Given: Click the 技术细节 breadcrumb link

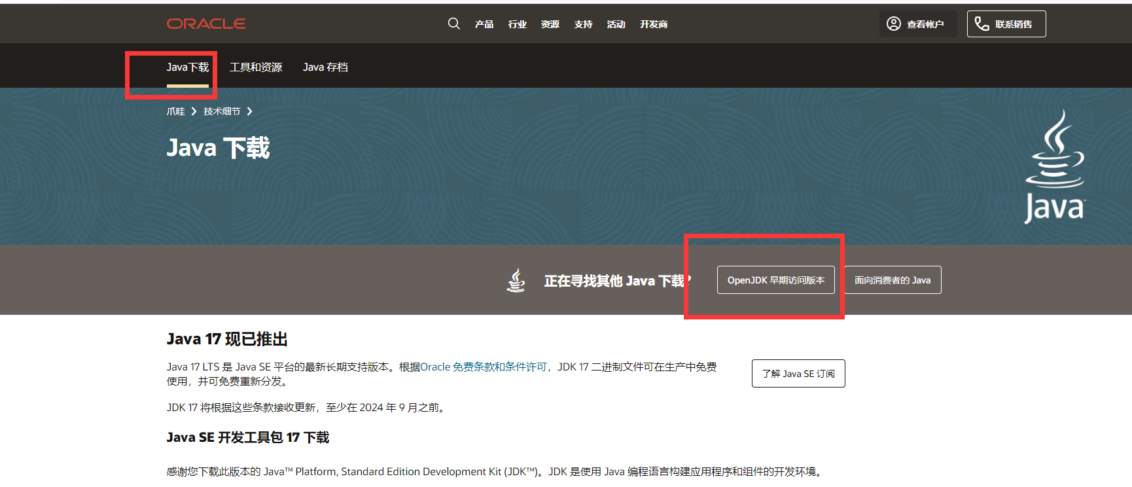Looking at the screenshot, I should coord(222,111).
